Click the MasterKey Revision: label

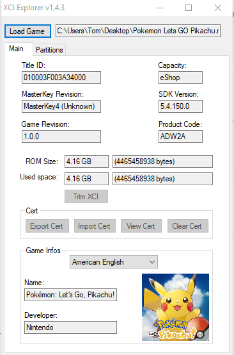pos(52,94)
